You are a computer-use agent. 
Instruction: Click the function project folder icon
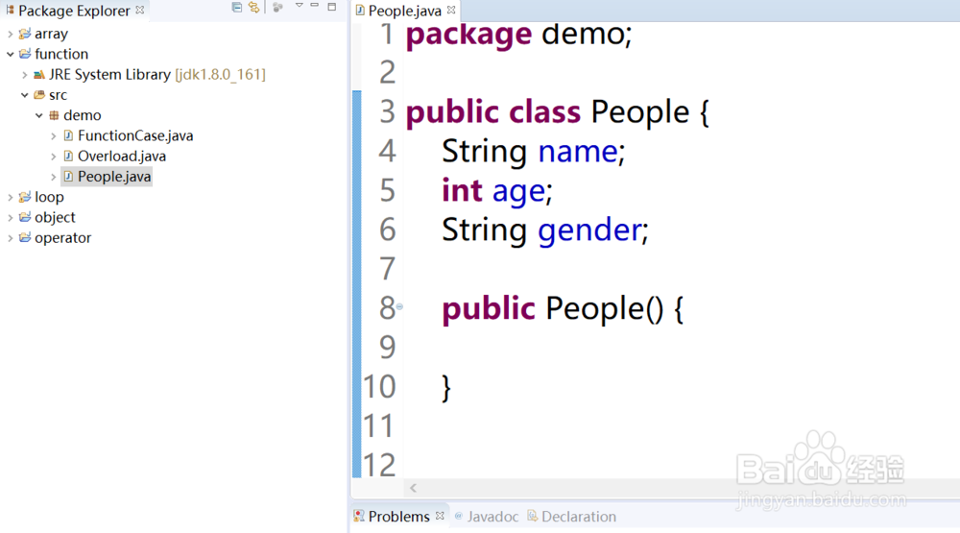pos(25,54)
